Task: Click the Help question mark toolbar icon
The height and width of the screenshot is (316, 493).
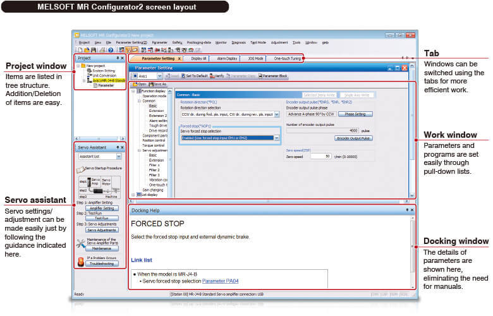Action: 110,49
